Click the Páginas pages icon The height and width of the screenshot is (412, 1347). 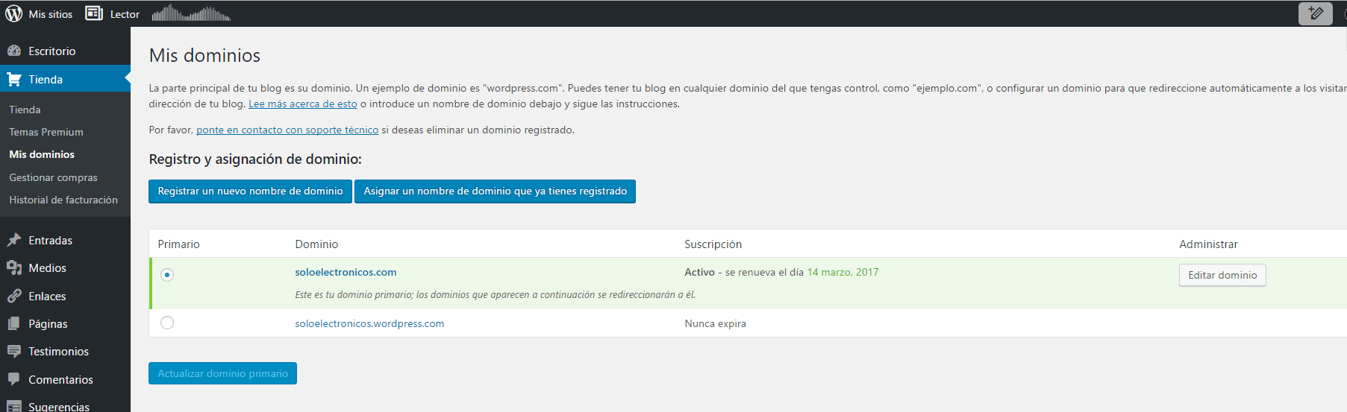(14, 323)
